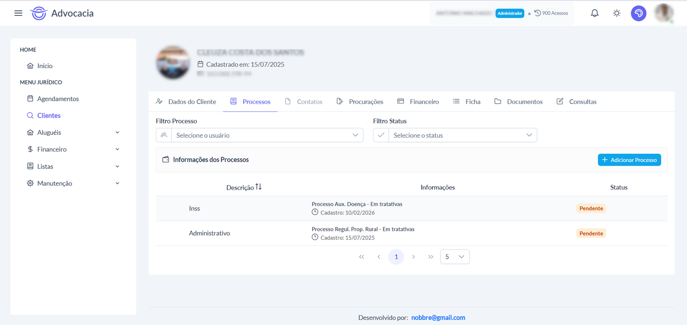Viewport: 687px width, 325px height.
Task: Open the Selecione o status dropdown
Action: [x=455, y=135]
